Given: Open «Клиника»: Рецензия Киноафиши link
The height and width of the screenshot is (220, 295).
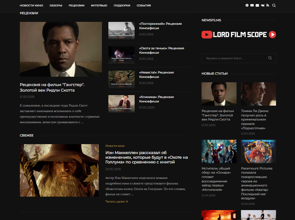Looking at the screenshot, I should click(x=156, y=99).
